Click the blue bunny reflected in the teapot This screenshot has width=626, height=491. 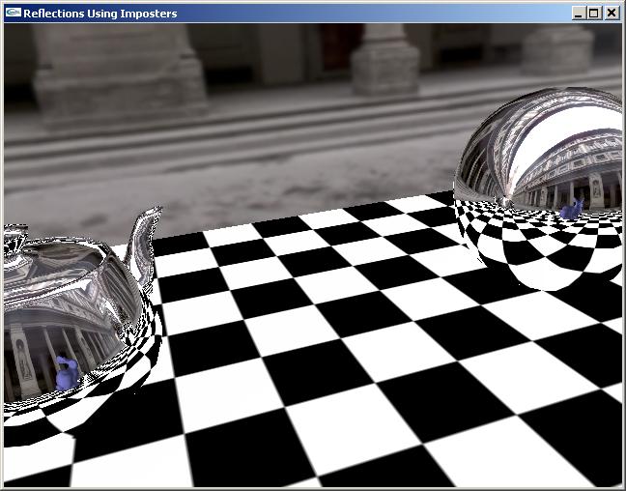(x=66, y=373)
